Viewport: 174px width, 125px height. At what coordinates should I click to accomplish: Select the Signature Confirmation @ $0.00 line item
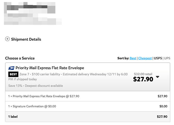click(32, 106)
